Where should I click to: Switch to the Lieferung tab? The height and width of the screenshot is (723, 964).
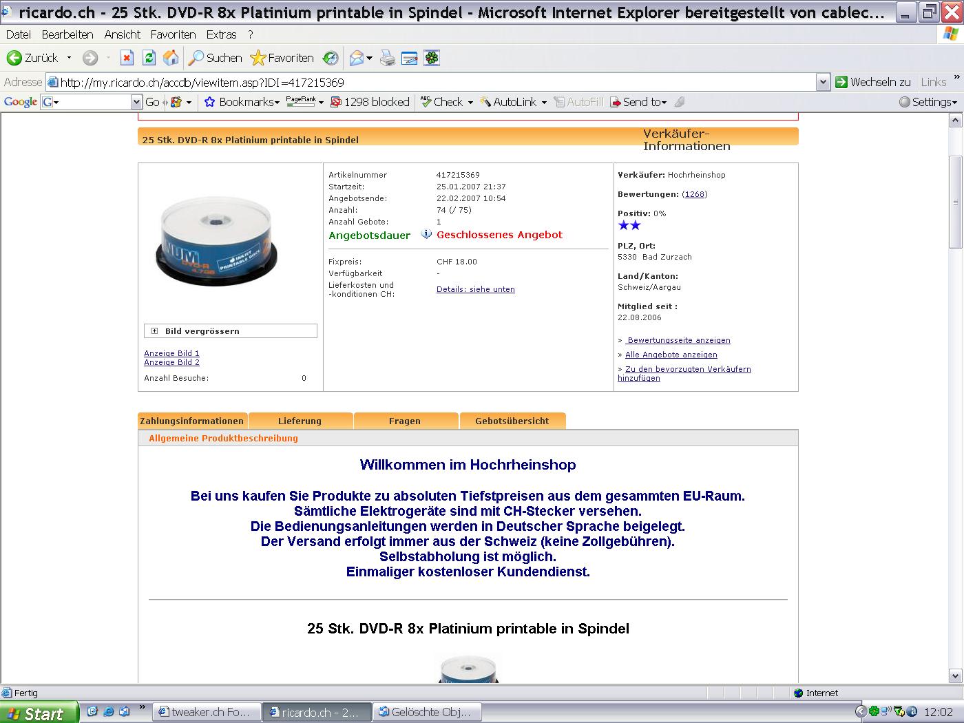pos(300,421)
